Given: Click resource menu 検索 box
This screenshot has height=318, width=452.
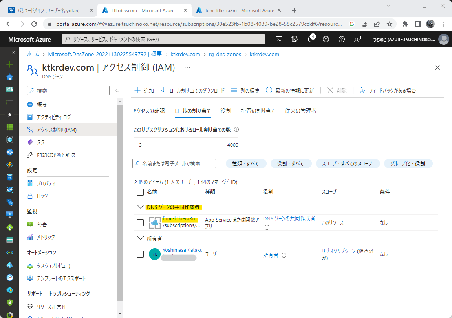Looking at the screenshot, I should 68,91.
